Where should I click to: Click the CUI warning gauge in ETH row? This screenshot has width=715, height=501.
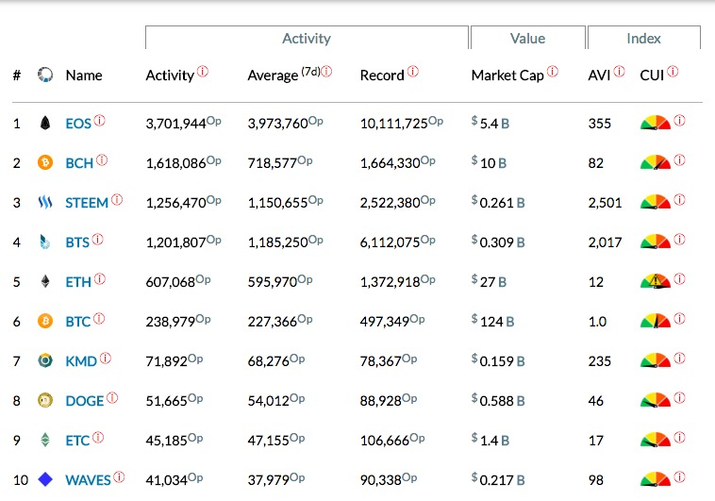click(656, 281)
